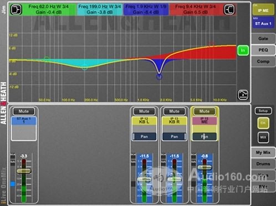Open the KB R Pan control
The height and width of the screenshot is (206, 276).
tap(174, 137)
